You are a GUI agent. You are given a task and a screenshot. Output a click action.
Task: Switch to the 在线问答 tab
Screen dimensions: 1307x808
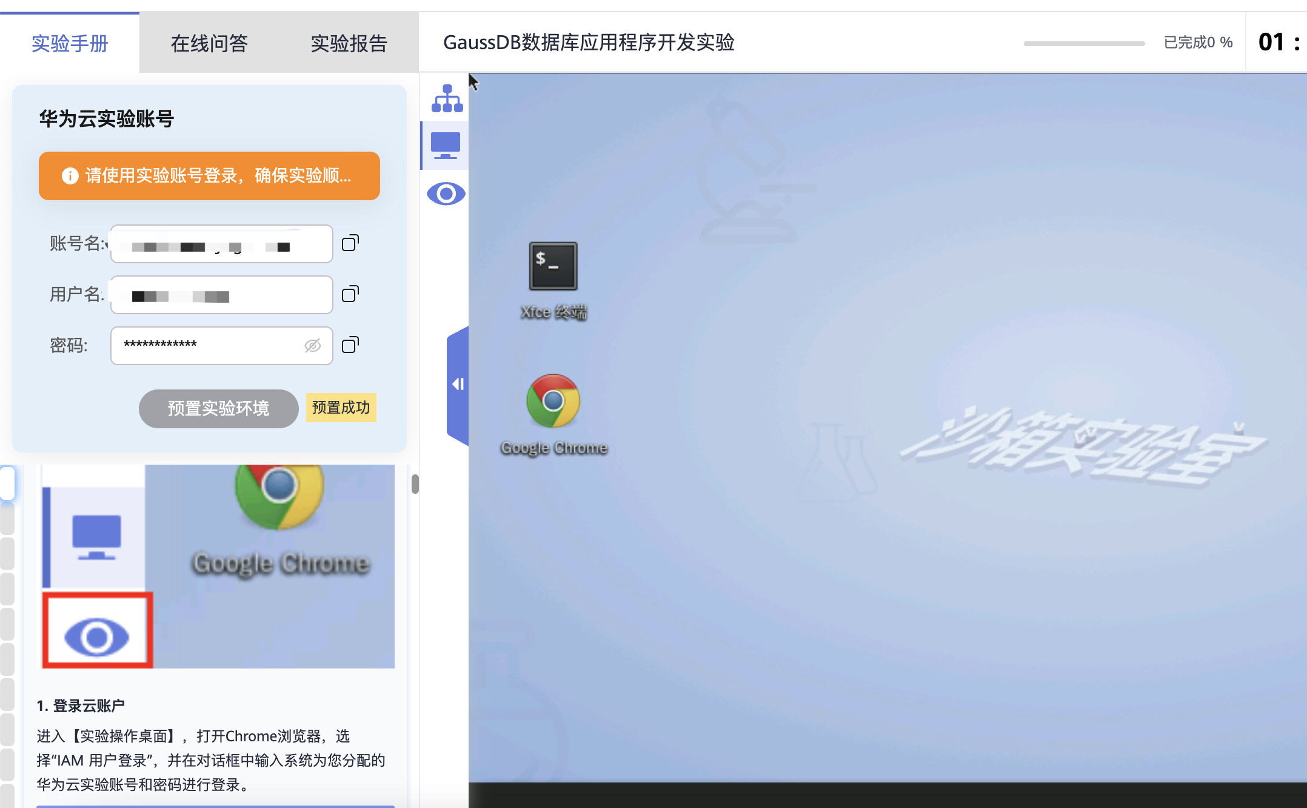(209, 44)
